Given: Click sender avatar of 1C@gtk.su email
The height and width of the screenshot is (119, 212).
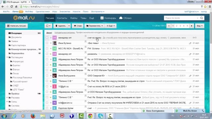Looking at the screenshot, I should pyautogui.click(x=54, y=86).
